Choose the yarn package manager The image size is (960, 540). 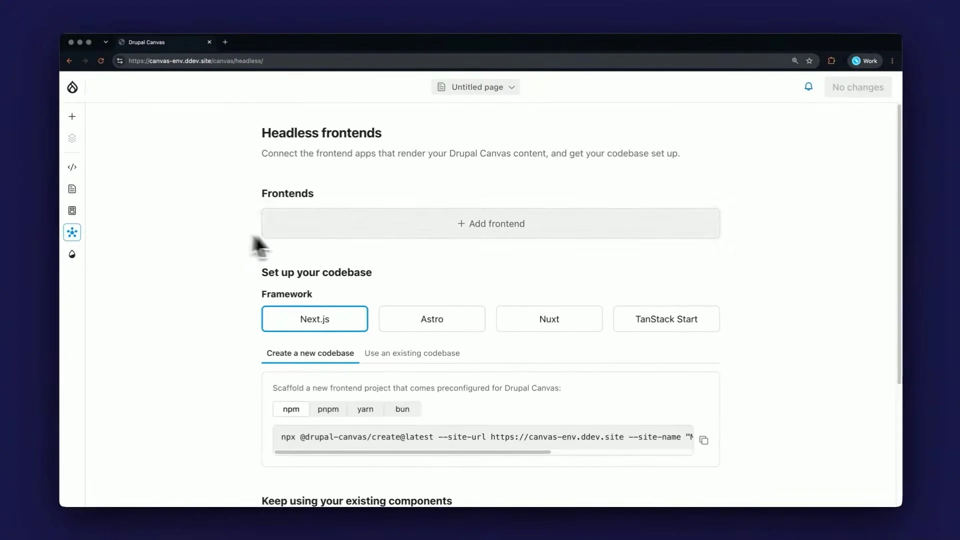[365, 409]
